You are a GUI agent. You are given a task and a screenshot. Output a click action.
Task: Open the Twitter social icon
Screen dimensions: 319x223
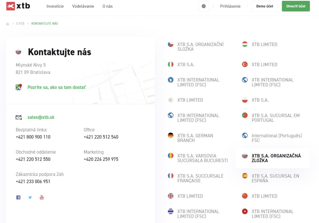tap(30, 197)
